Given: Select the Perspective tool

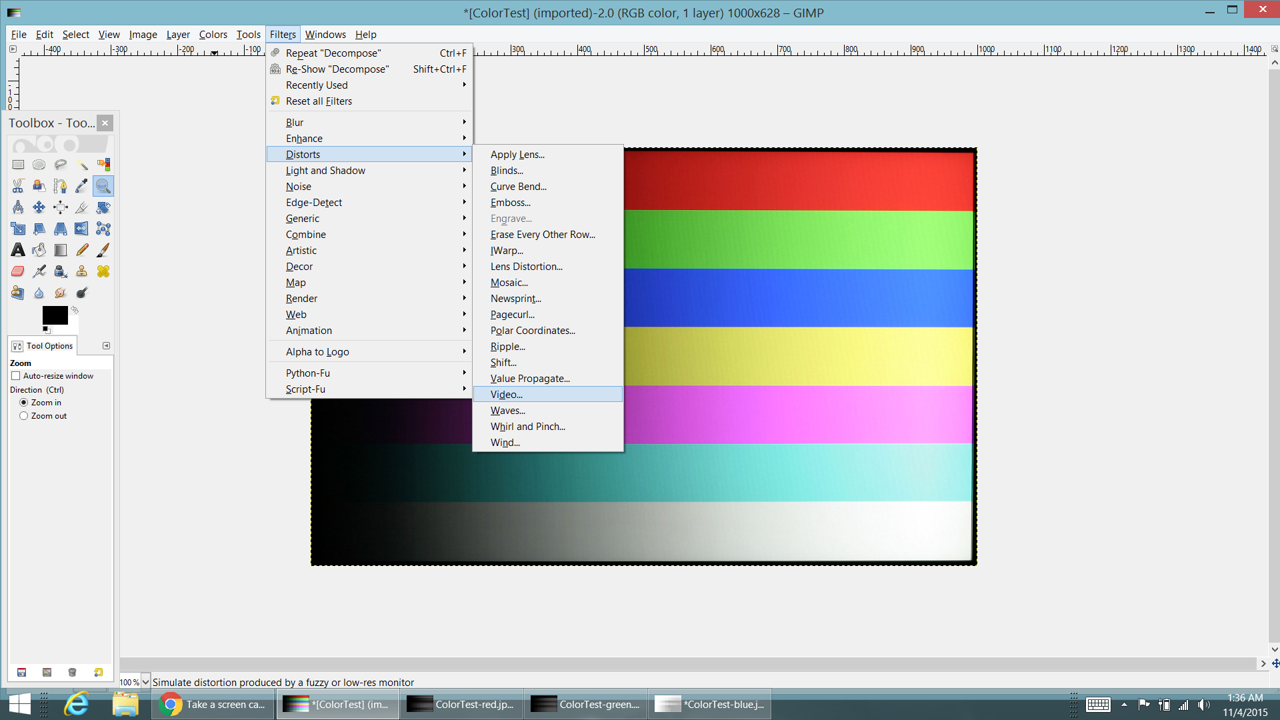Looking at the screenshot, I should (x=61, y=229).
